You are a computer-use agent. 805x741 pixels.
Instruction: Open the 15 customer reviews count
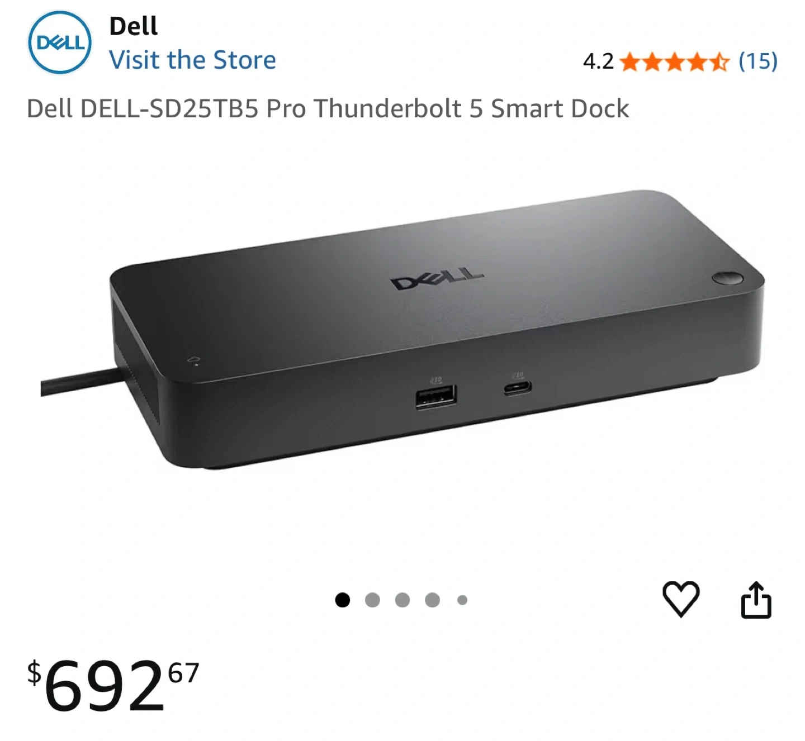(758, 61)
